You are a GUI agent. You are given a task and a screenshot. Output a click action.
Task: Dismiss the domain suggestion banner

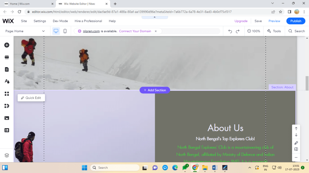point(156,31)
